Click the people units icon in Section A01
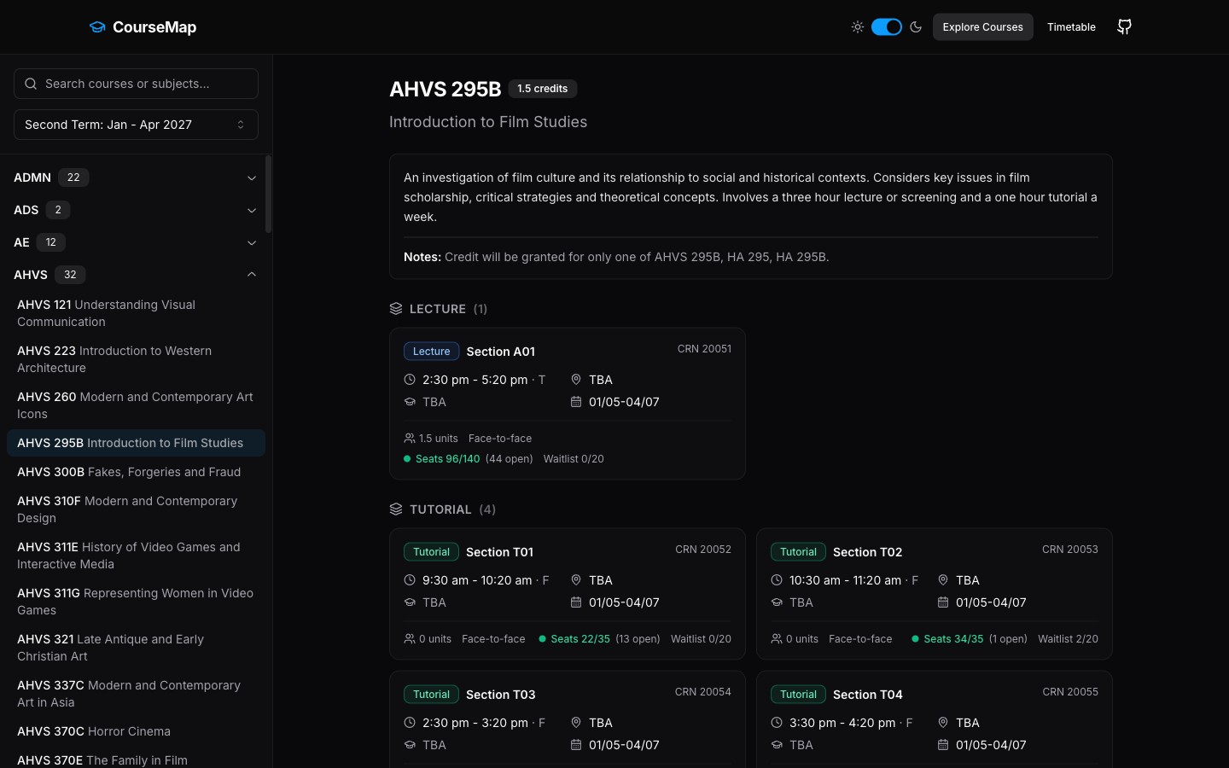This screenshot has width=1229, height=768. point(410,439)
